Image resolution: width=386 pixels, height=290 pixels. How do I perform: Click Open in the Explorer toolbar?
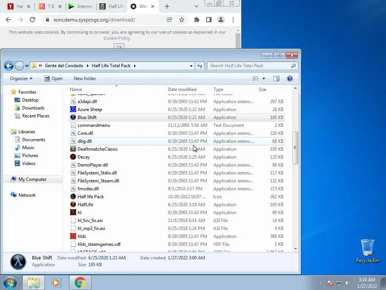pyautogui.click(x=54, y=79)
